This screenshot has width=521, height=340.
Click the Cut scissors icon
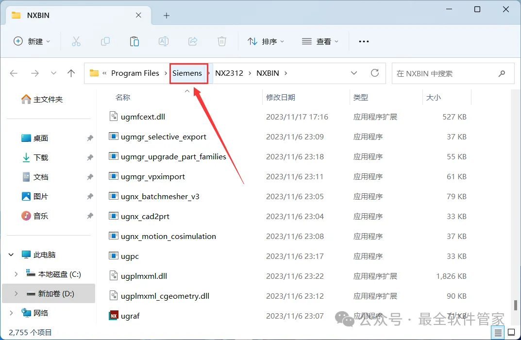coord(76,42)
